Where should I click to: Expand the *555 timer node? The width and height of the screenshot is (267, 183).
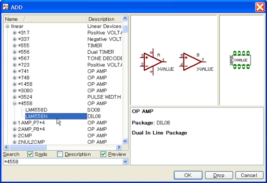15,46
